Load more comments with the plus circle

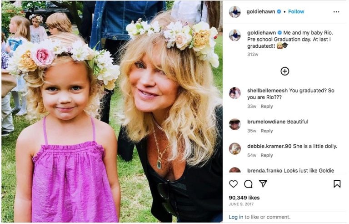[285, 71]
